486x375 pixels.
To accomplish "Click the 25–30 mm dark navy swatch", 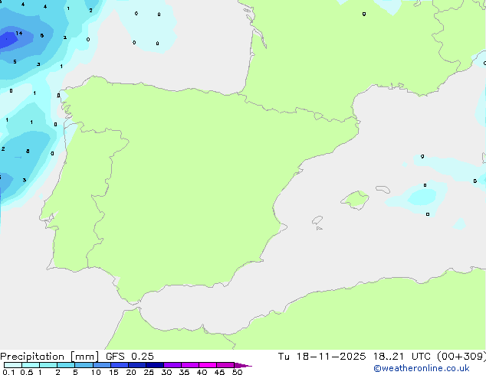I will pos(154,365).
